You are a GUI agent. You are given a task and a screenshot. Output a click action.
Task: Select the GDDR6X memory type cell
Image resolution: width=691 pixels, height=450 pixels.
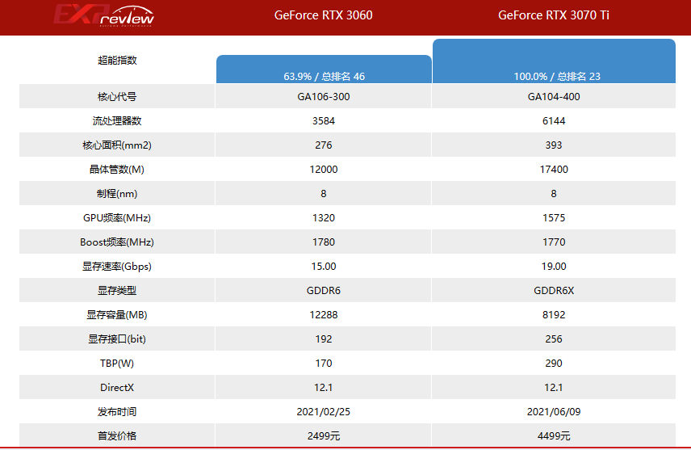point(554,291)
